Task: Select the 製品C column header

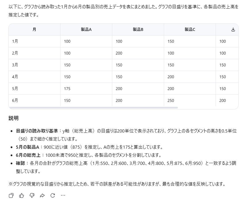Action: pos(190,29)
